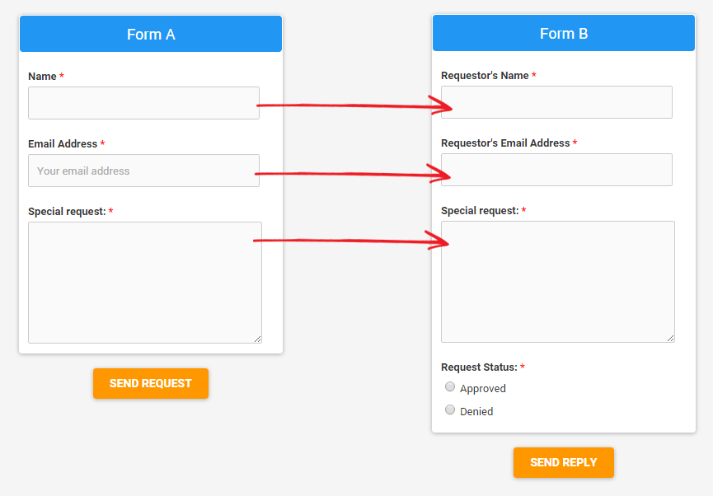Click the Request Status Approved option

(482, 387)
